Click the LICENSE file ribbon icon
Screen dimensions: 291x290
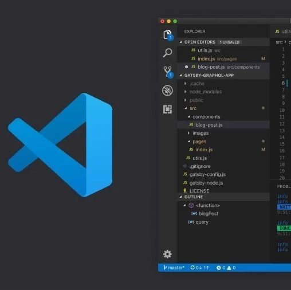click(x=185, y=190)
